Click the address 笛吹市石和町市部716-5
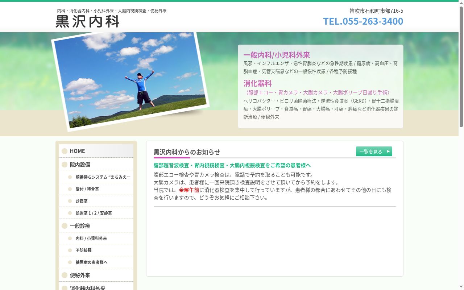Image resolution: width=464 pixels, height=290 pixels. pyautogui.click(x=376, y=11)
